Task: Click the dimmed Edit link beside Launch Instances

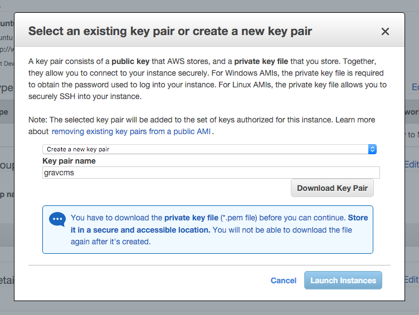Action: coord(411,280)
